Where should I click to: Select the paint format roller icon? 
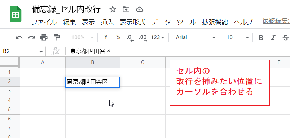tap(56, 37)
